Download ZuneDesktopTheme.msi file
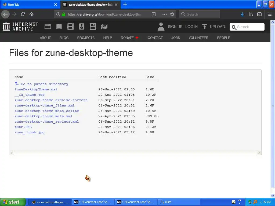275x206 pixels. [x=36, y=89]
